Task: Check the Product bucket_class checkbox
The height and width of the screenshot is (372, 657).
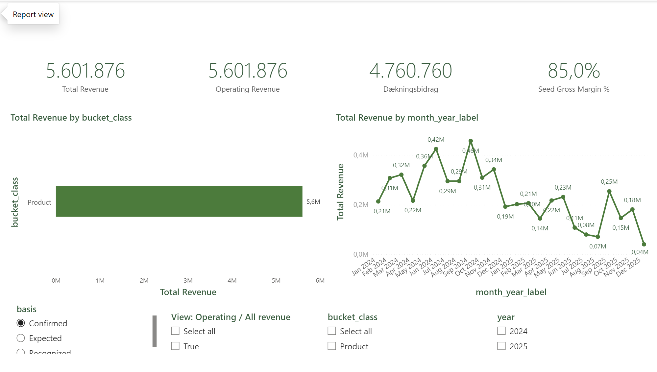Action: pos(332,346)
